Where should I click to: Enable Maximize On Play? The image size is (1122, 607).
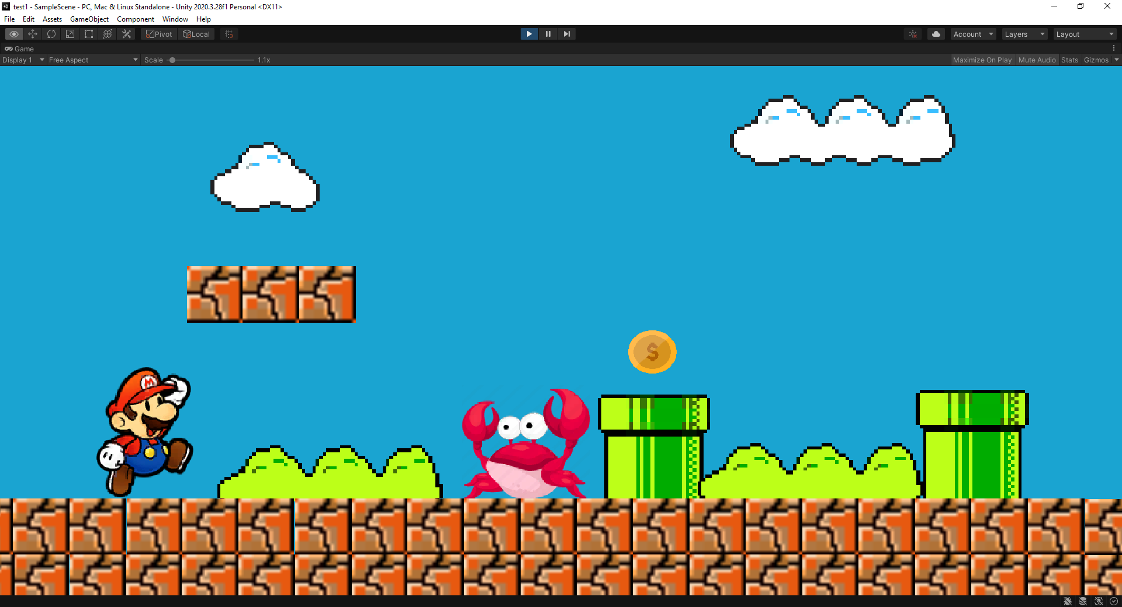point(982,60)
